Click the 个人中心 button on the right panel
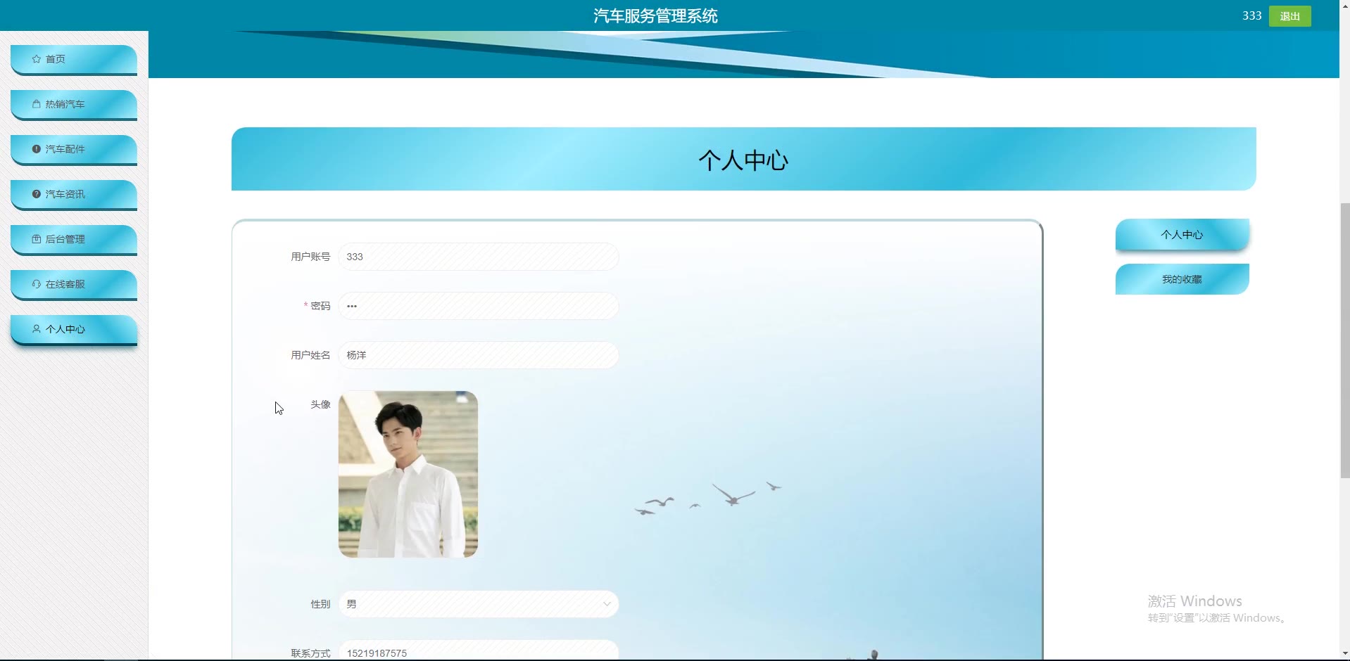Screen dimensions: 1350x661 [1182, 235]
